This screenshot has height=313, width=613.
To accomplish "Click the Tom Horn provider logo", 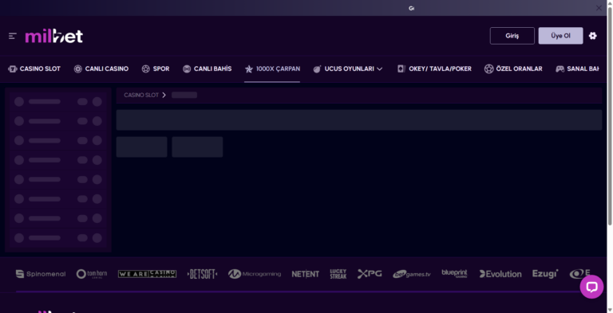I will (92, 274).
